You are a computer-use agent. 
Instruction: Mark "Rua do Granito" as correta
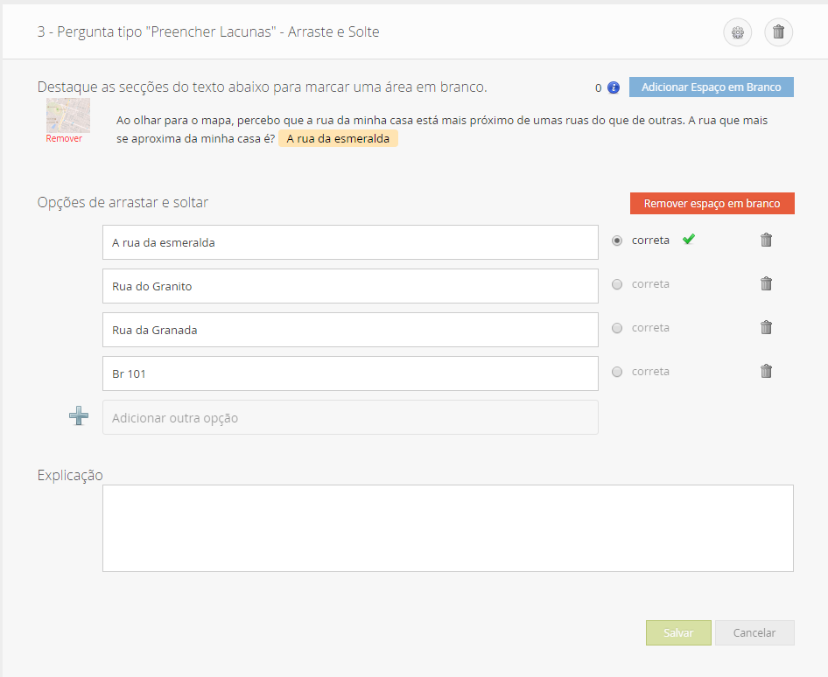tap(617, 284)
